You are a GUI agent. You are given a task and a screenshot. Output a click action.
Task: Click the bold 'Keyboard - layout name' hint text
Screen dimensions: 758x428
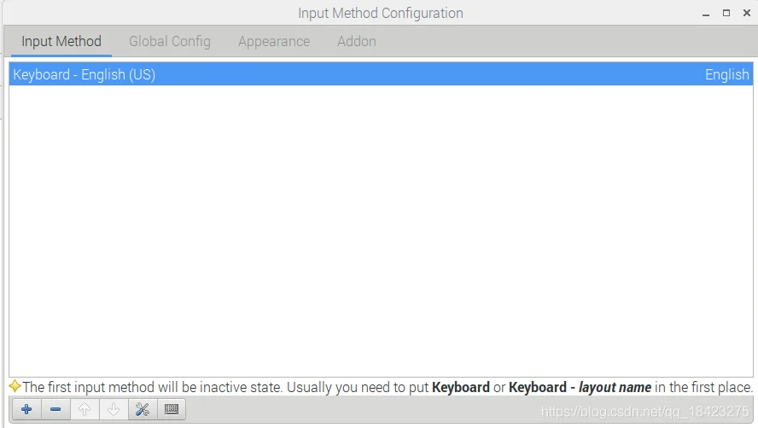[x=580, y=387]
